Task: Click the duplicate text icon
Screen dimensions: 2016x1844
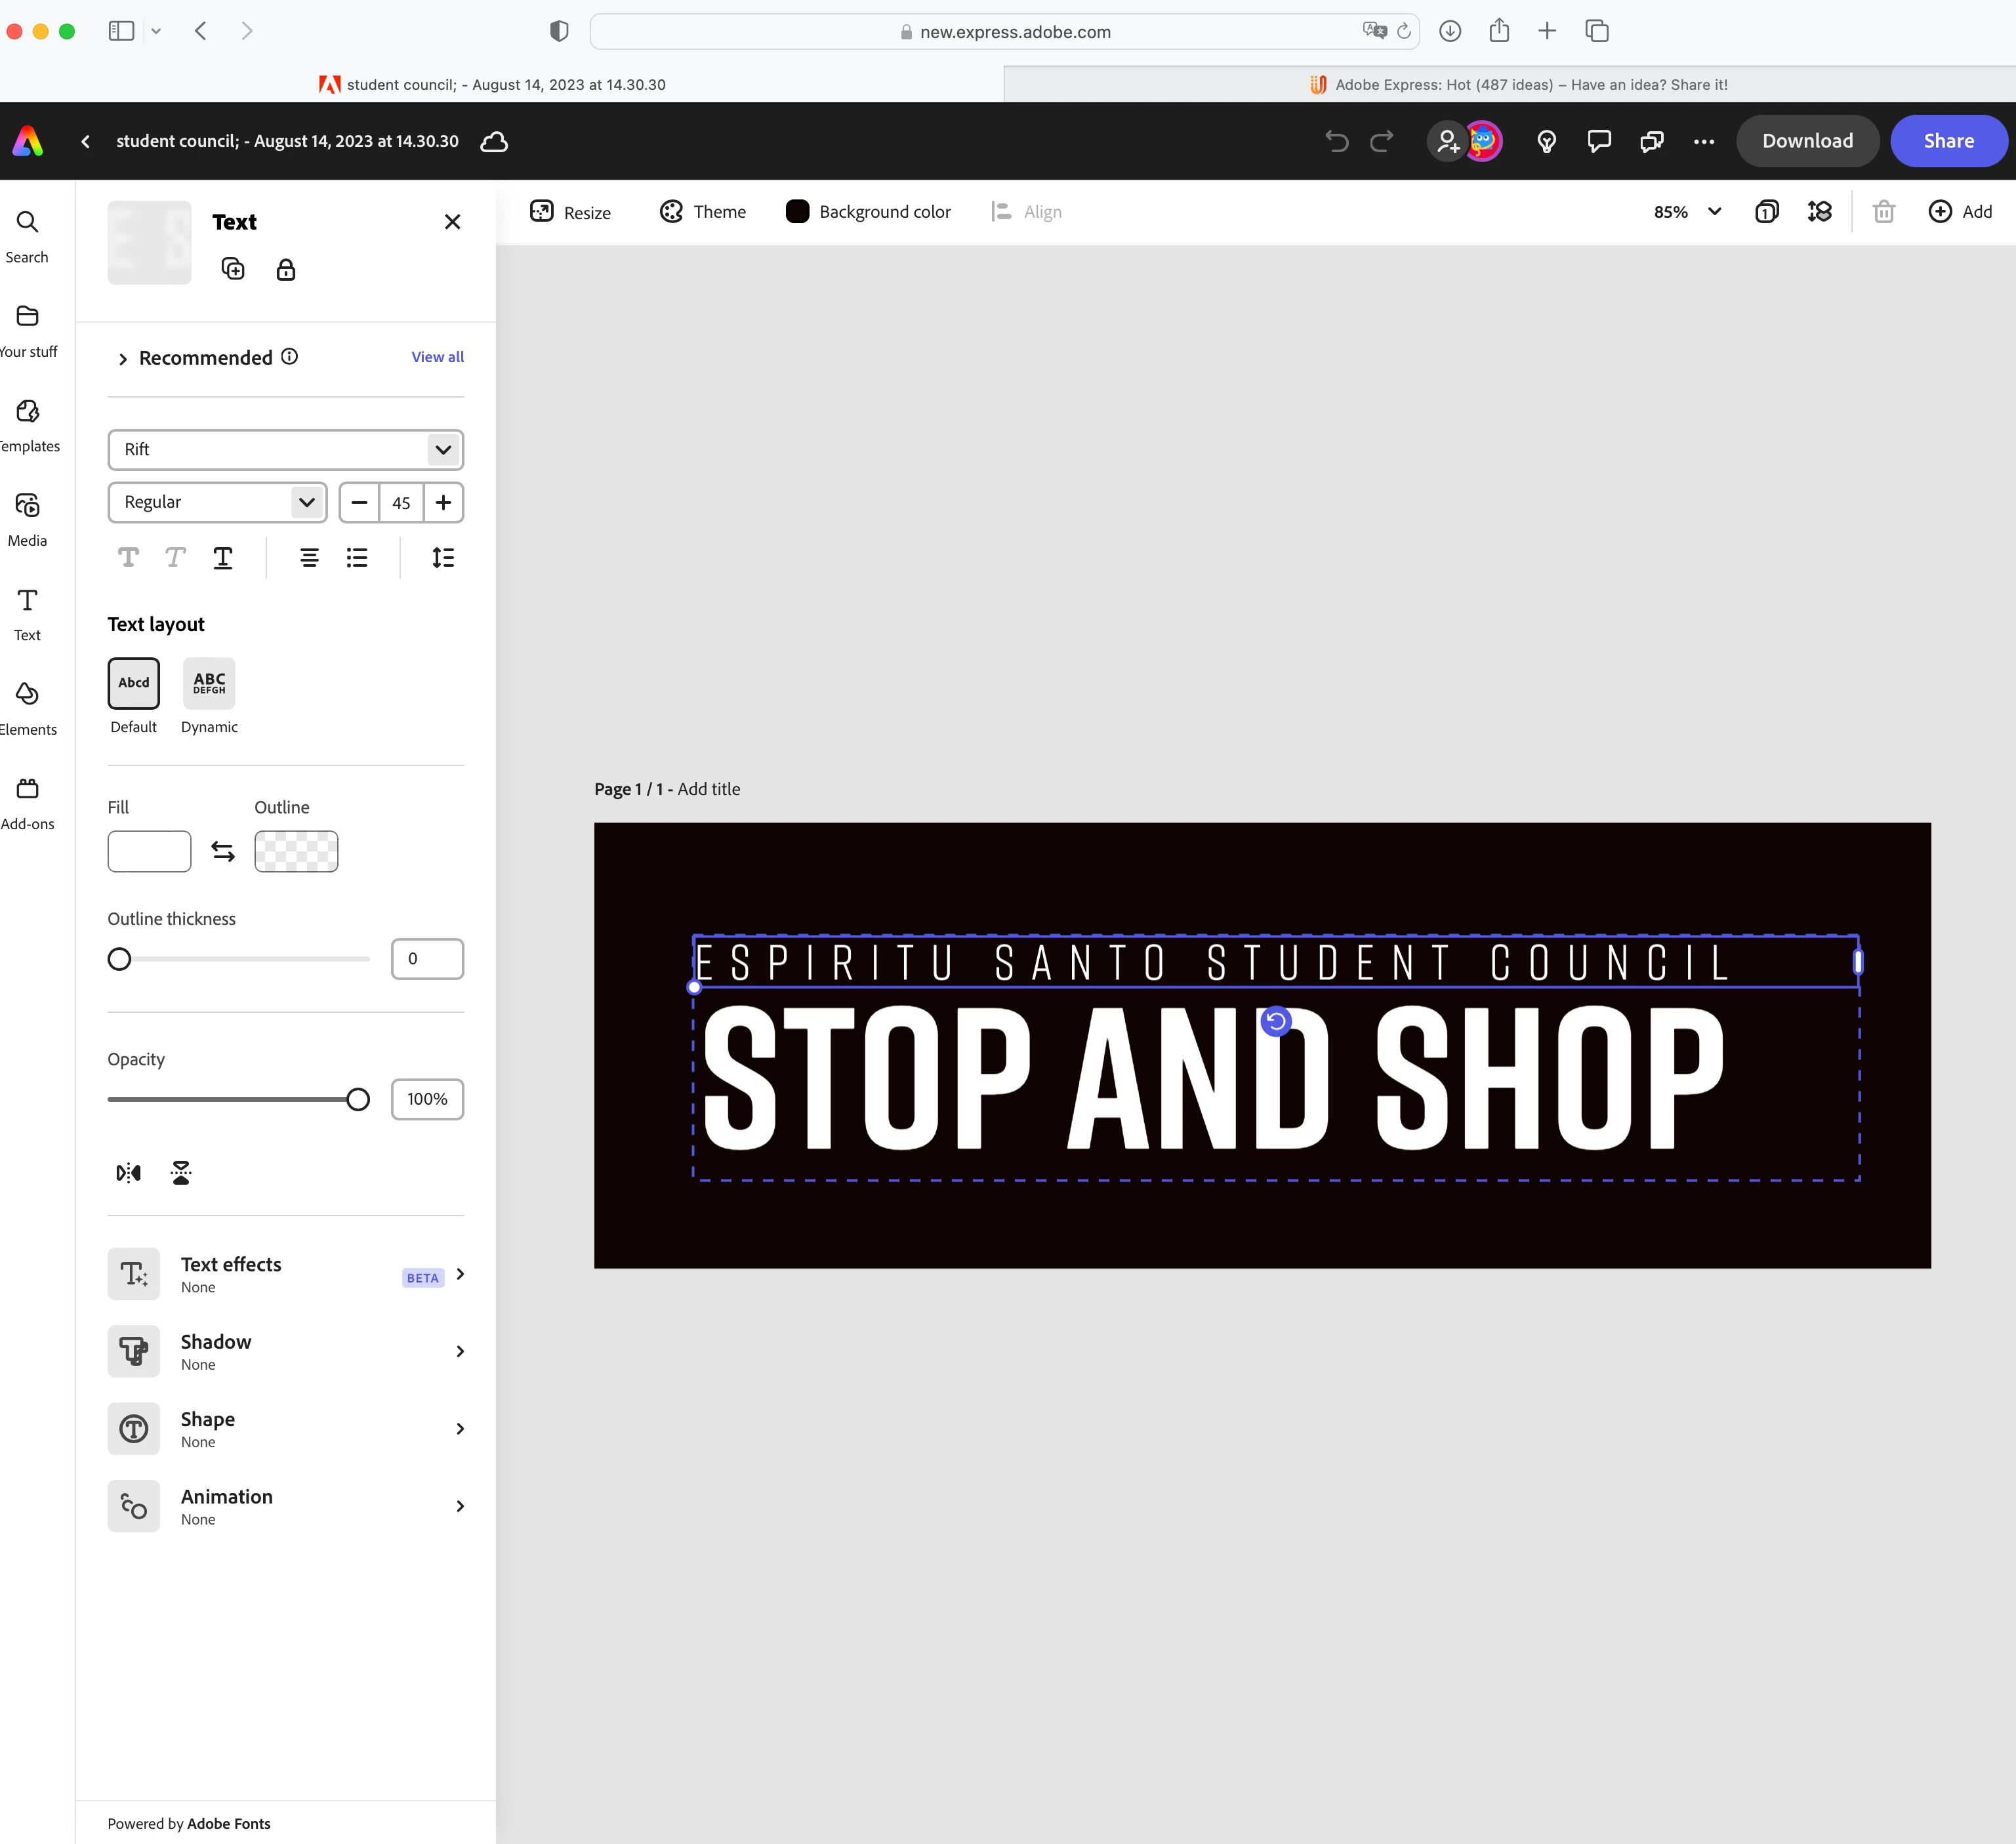Action: point(233,269)
